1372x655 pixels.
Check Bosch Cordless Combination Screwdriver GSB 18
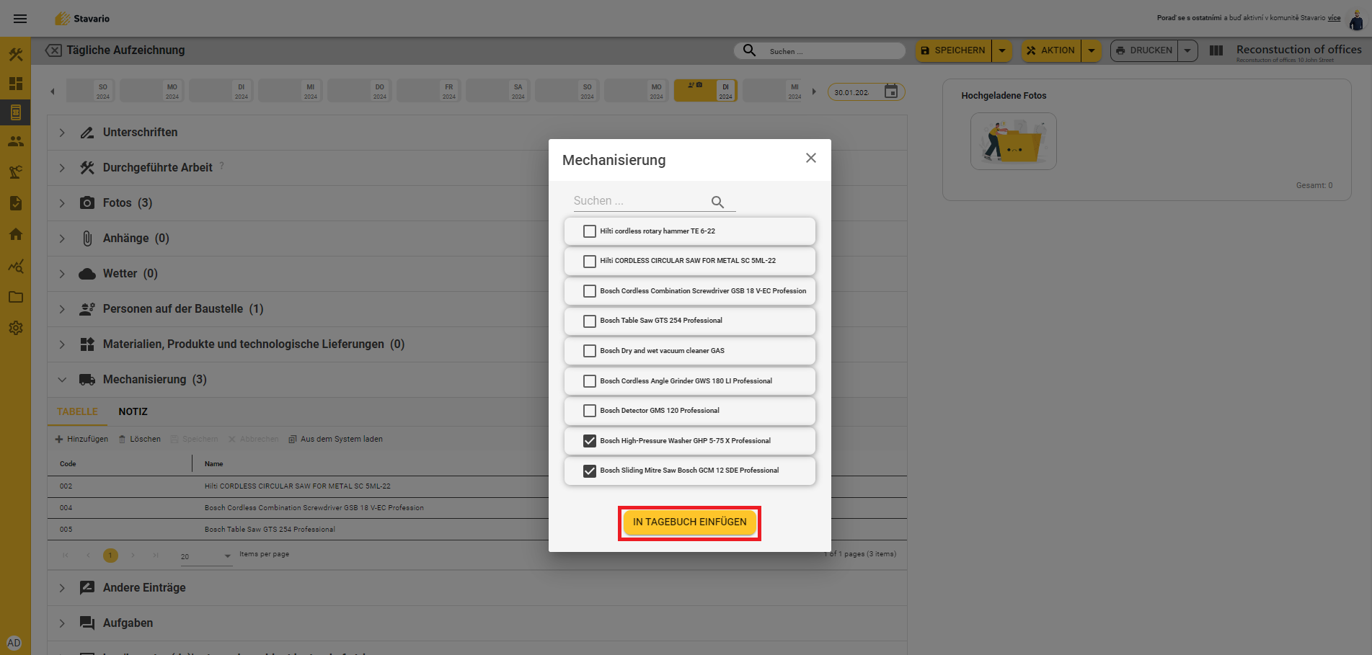click(x=590, y=291)
